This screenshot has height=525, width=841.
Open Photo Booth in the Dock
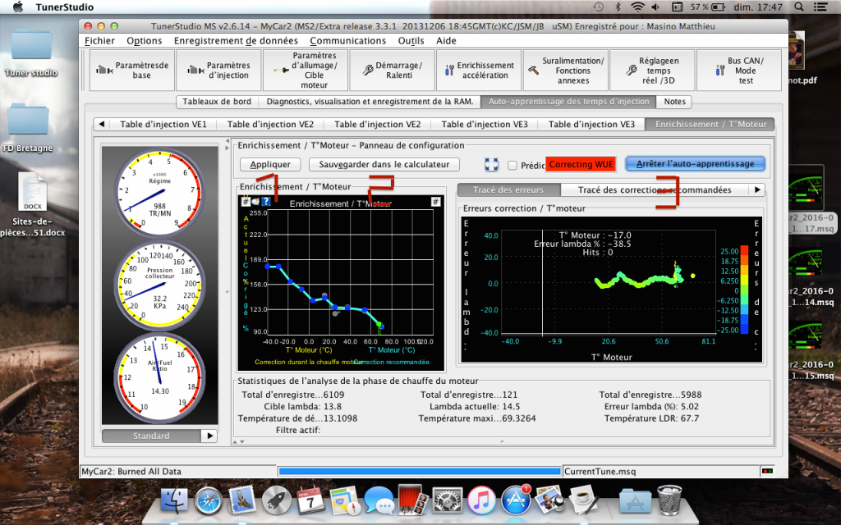click(x=412, y=500)
